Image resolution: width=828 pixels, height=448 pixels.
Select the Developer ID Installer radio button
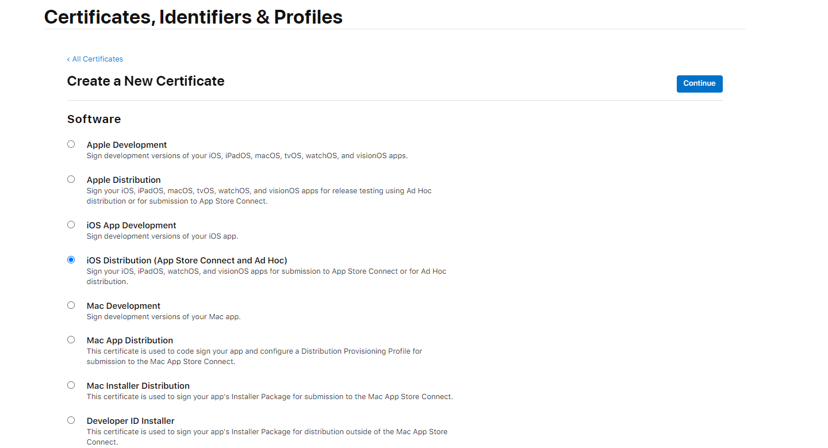pyautogui.click(x=71, y=420)
